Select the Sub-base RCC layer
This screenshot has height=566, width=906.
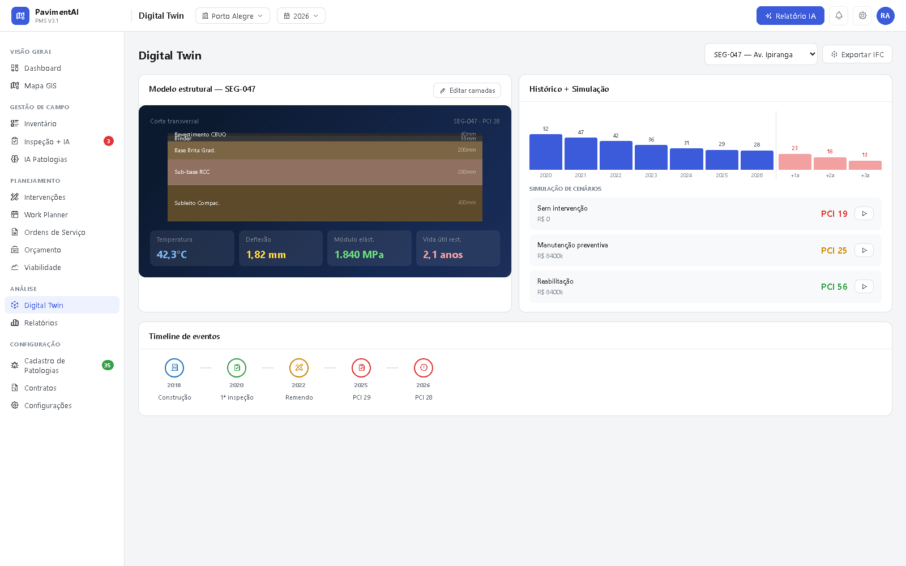coord(325,172)
